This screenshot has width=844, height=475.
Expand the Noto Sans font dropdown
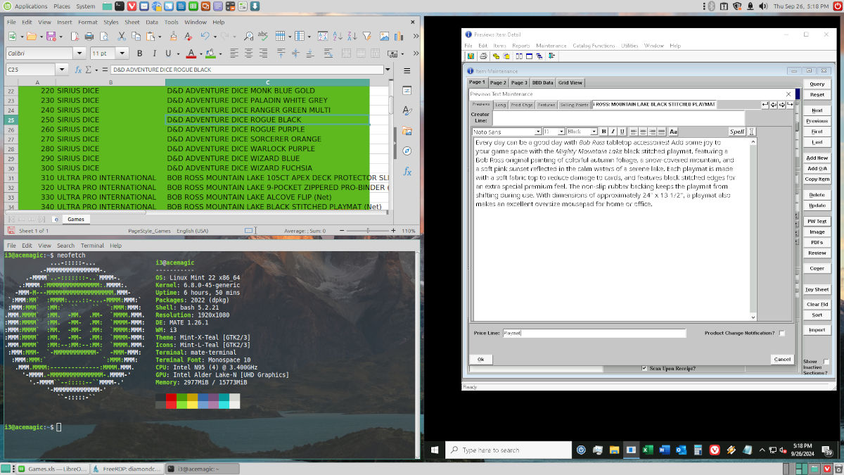click(538, 132)
